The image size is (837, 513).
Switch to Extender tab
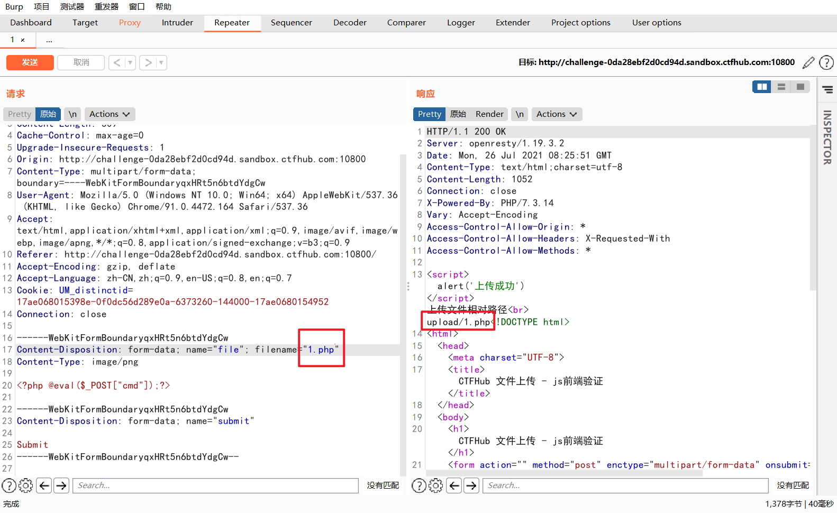[513, 23]
